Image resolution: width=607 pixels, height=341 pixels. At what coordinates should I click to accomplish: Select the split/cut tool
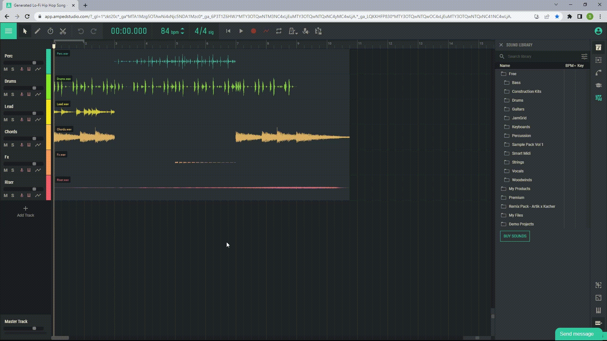(63, 31)
